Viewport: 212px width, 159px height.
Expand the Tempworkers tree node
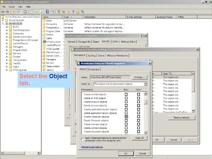7,60
